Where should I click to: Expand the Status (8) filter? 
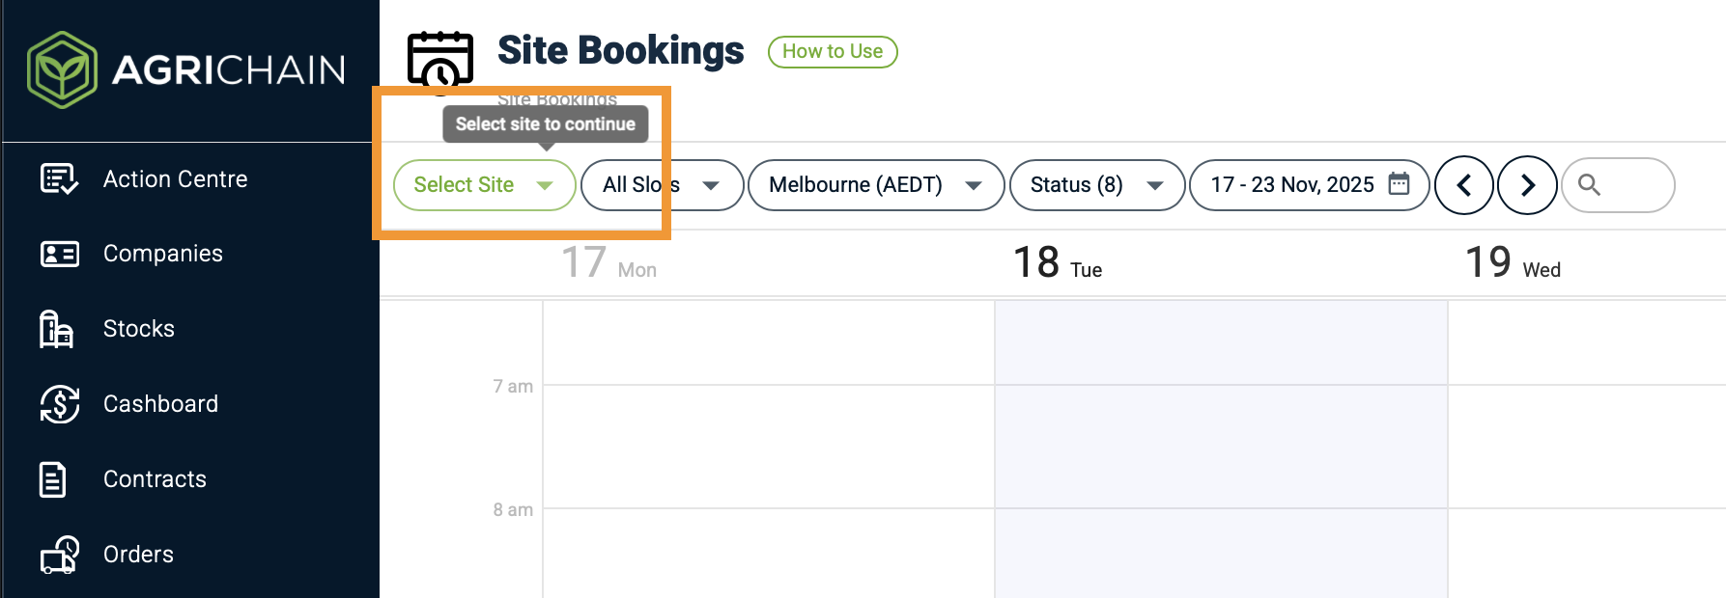(1096, 185)
